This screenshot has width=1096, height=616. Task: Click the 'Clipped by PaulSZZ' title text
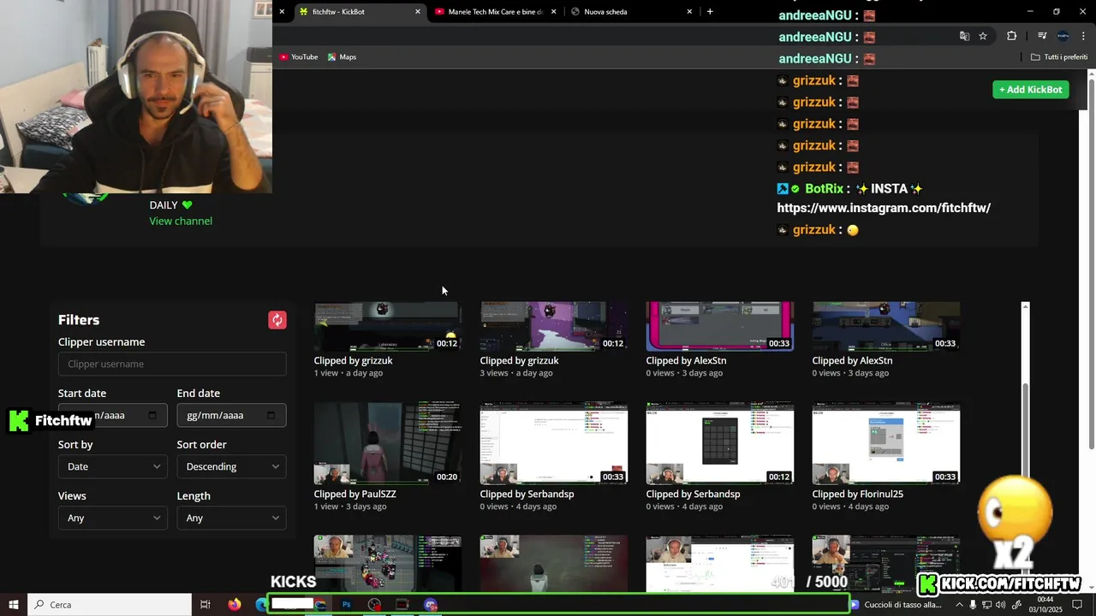354,494
